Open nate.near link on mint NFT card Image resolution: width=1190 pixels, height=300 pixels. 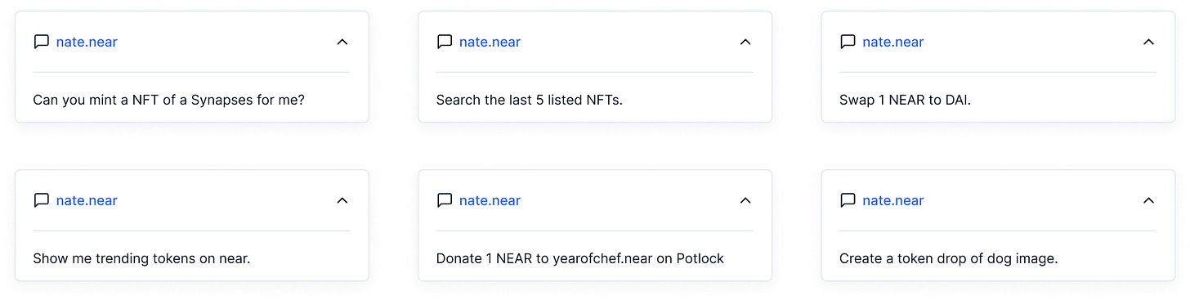(x=87, y=43)
